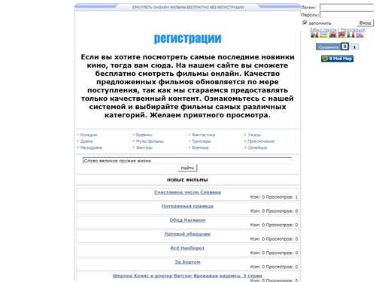Click 'Ком: 0 Просмотров: 1' under Счастливое число Слевина
The image size is (376, 282).
coord(274,197)
